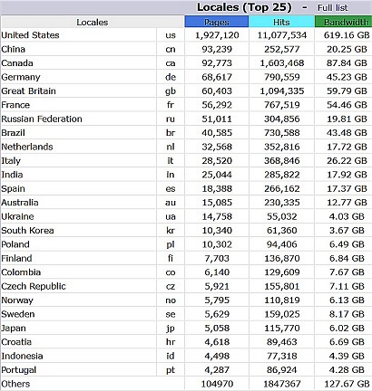This screenshot has height=391, width=372.
Task: Select the Australia locale name
Action: coord(20,202)
